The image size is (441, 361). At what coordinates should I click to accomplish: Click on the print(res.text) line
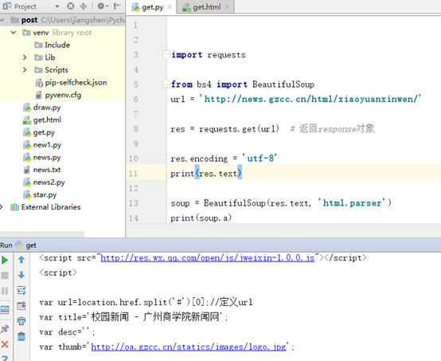[206, 174]
